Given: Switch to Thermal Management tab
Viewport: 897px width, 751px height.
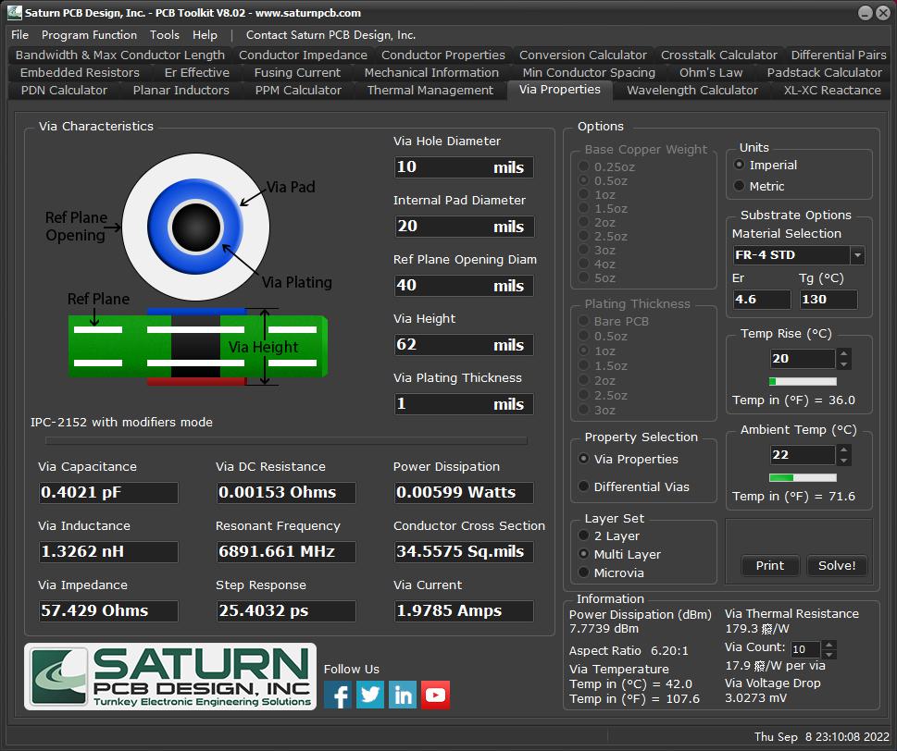Looking at the screenshot, I should point(430,91).
